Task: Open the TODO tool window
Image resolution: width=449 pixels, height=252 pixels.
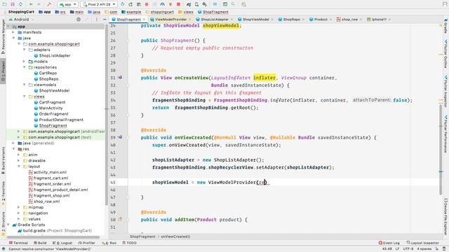Action: [129, 243]
